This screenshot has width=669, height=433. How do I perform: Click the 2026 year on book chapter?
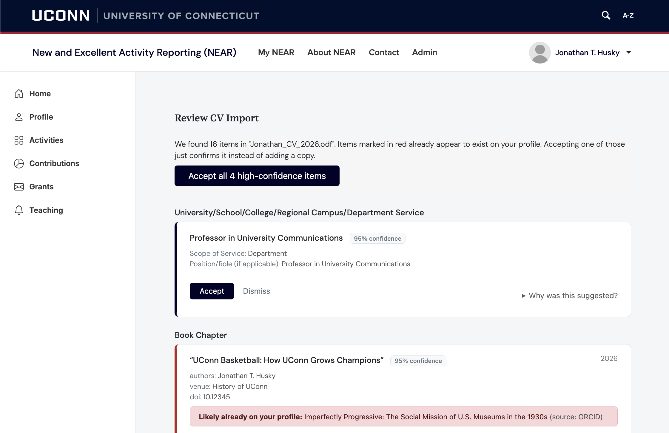[609, 358]
